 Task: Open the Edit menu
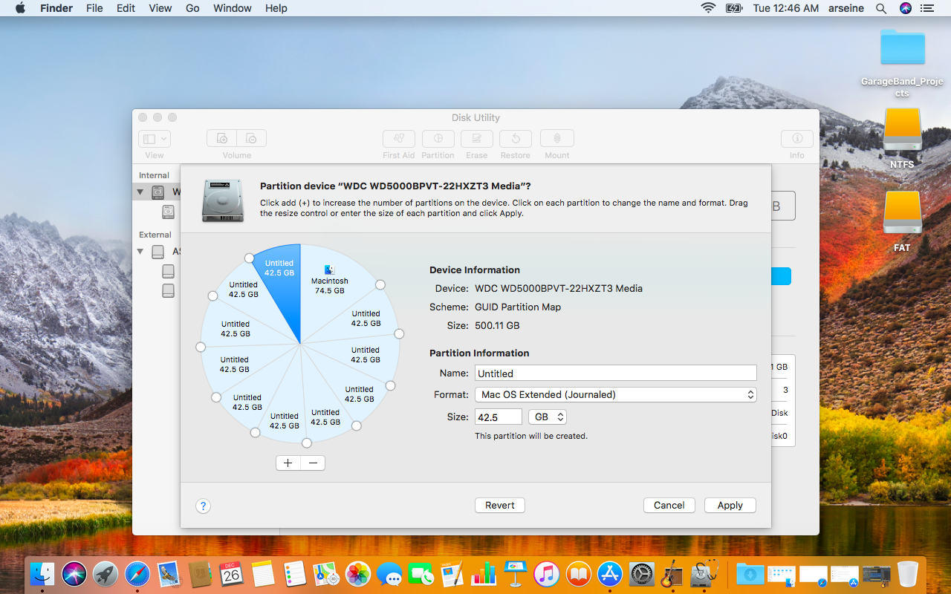[x=126, y=8]
